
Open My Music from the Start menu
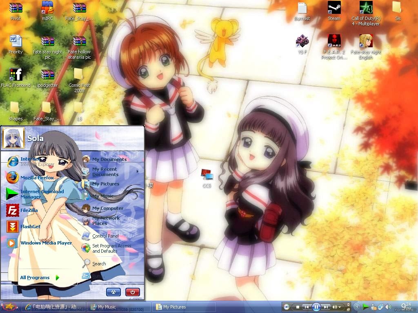point(98,196)
